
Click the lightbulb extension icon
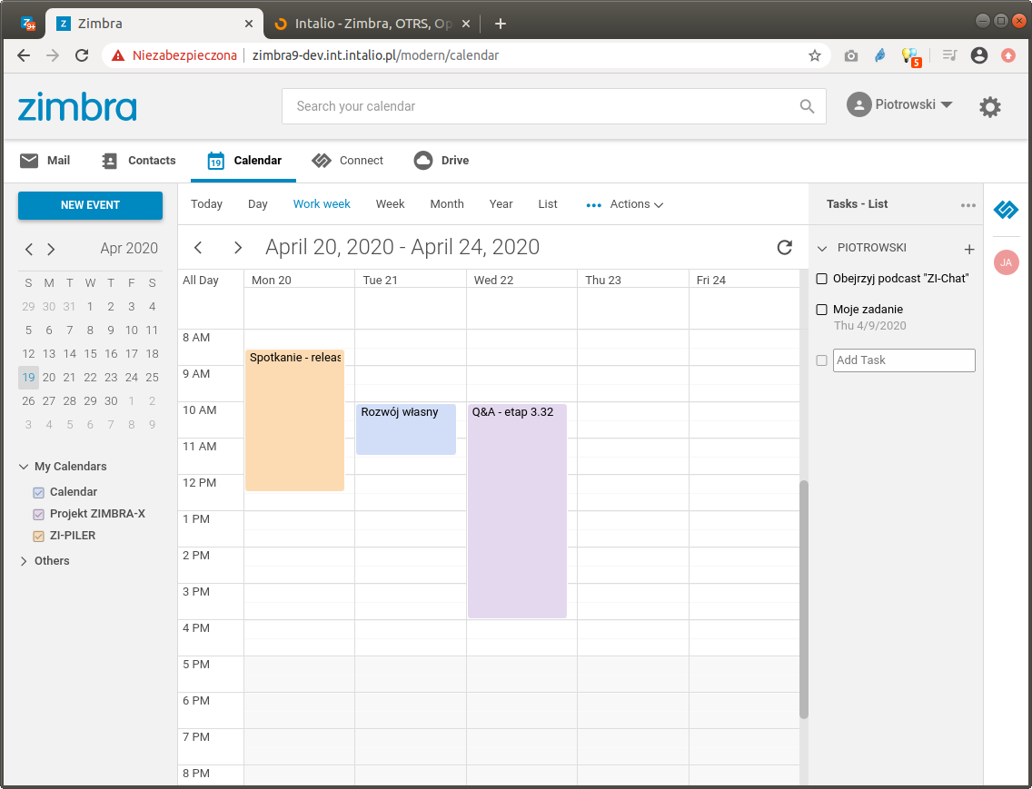[x=911, y=56]
